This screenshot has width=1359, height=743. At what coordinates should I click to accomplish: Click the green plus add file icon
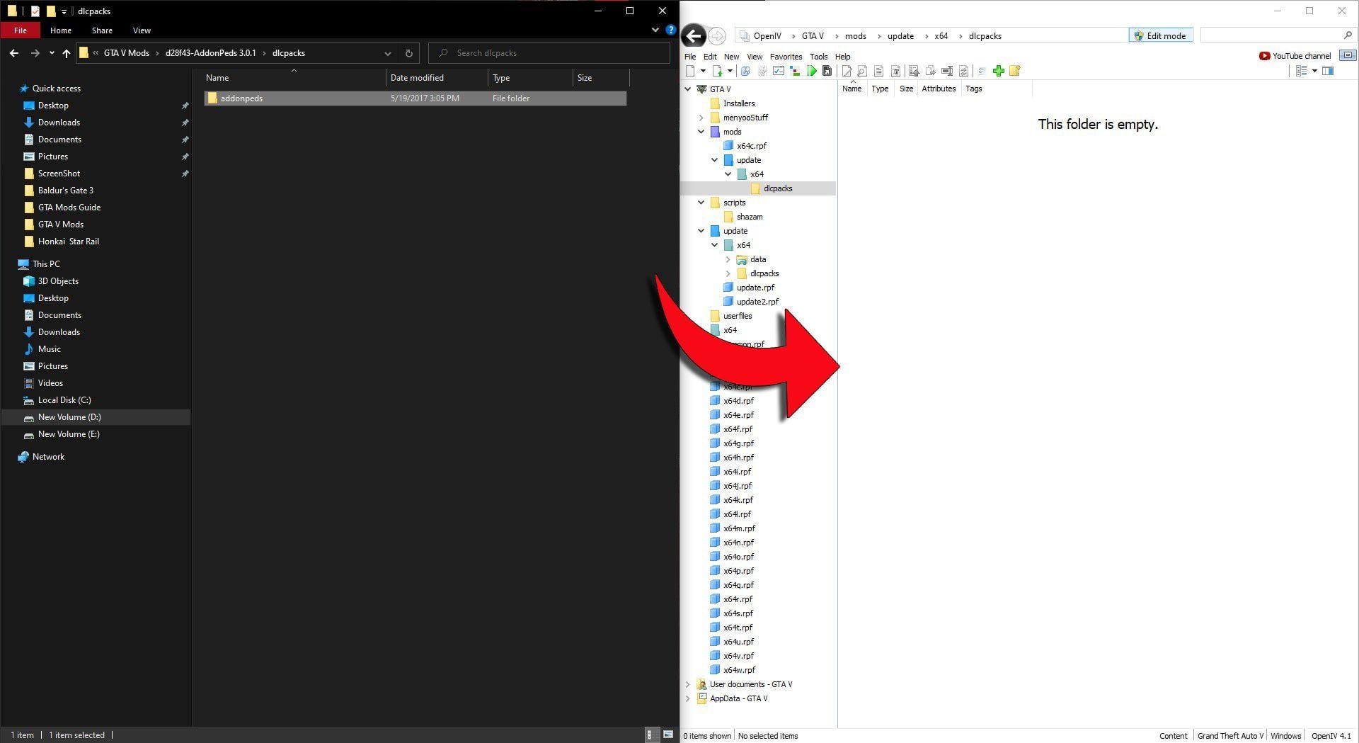coord(998,71)
